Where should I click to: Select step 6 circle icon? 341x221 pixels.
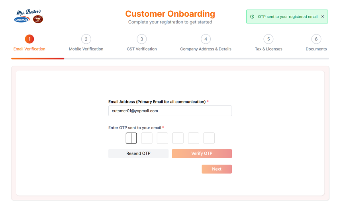(x=316, y=39)
